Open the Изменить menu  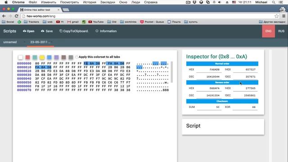point(49,2)
